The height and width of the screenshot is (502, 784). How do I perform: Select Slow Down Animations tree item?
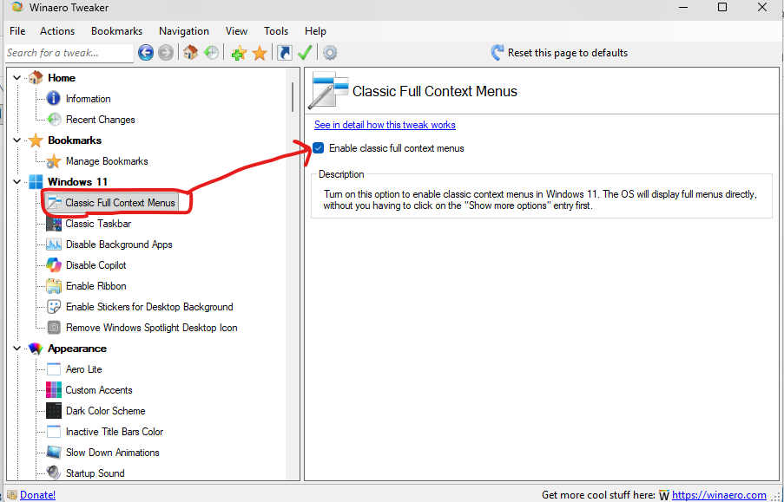[x=113, y=453]
